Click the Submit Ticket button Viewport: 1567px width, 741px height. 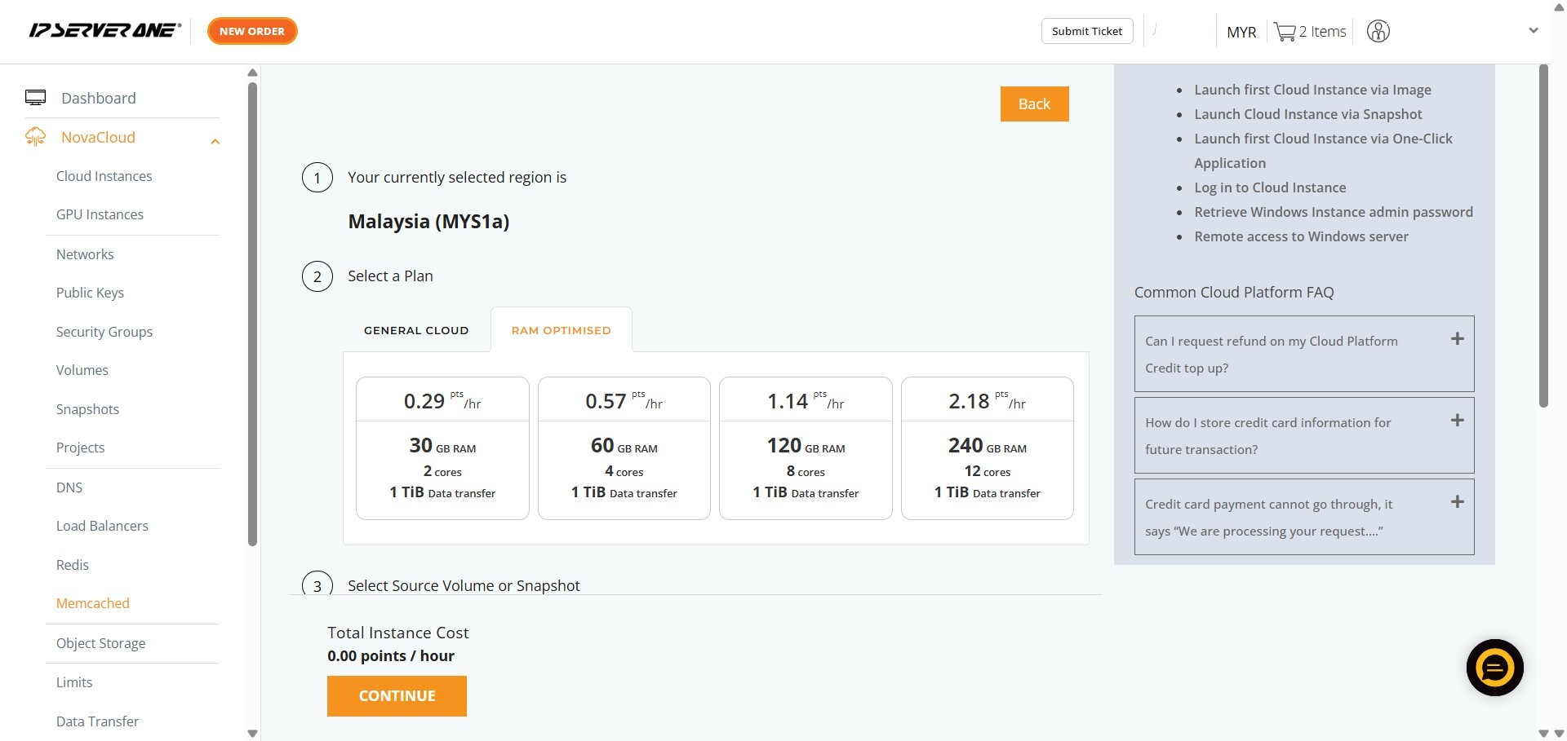[x=1086, y=31]
